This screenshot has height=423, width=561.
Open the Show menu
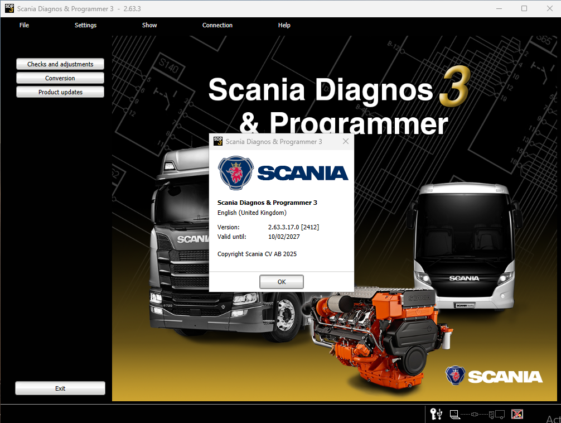[x=149, y=25]
